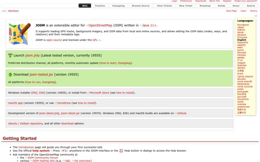Click the Register link
260x162 pixels.
[x=227, y=1]
